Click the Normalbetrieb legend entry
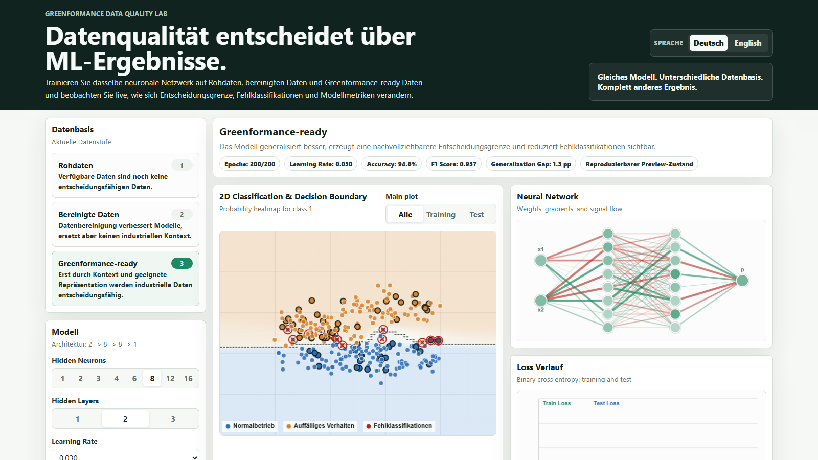This screenshot has height=460, width=818. (250, 426)
